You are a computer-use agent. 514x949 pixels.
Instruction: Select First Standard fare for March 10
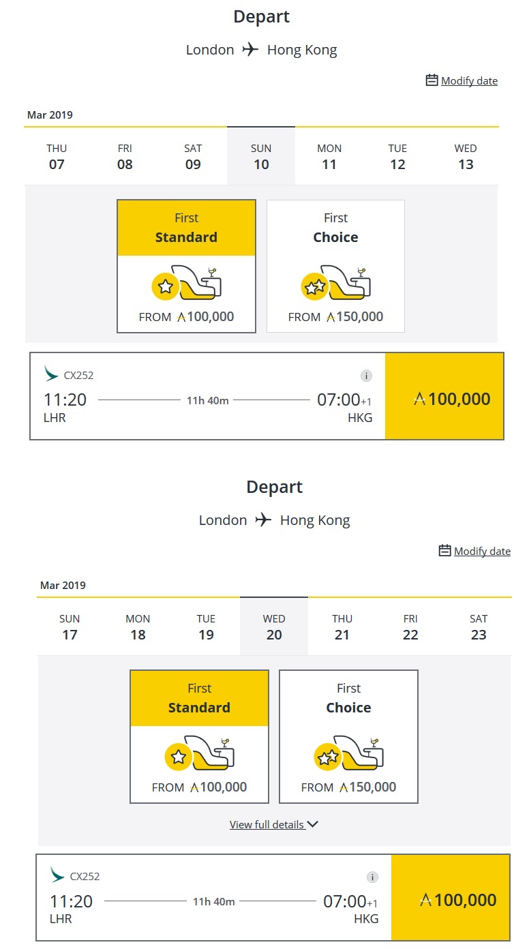(x=186, y=266)
